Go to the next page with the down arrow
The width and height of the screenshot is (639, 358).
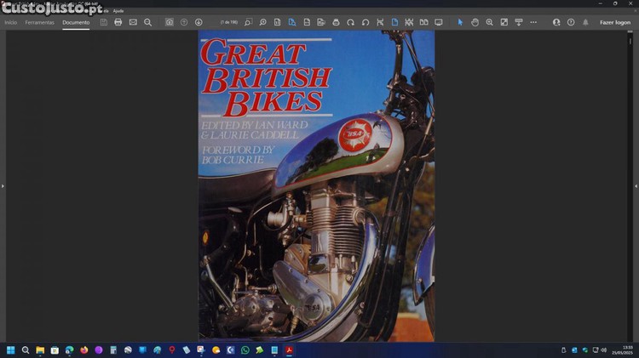[199, 22]
